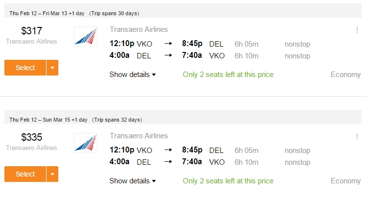Click Economy label on first result
The height and width of the screenshot is (202, 367).
coord(345,75)
